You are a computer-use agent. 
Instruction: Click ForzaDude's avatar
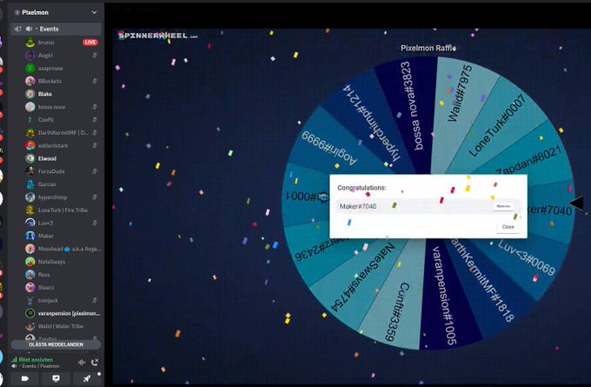coord(30,171)
